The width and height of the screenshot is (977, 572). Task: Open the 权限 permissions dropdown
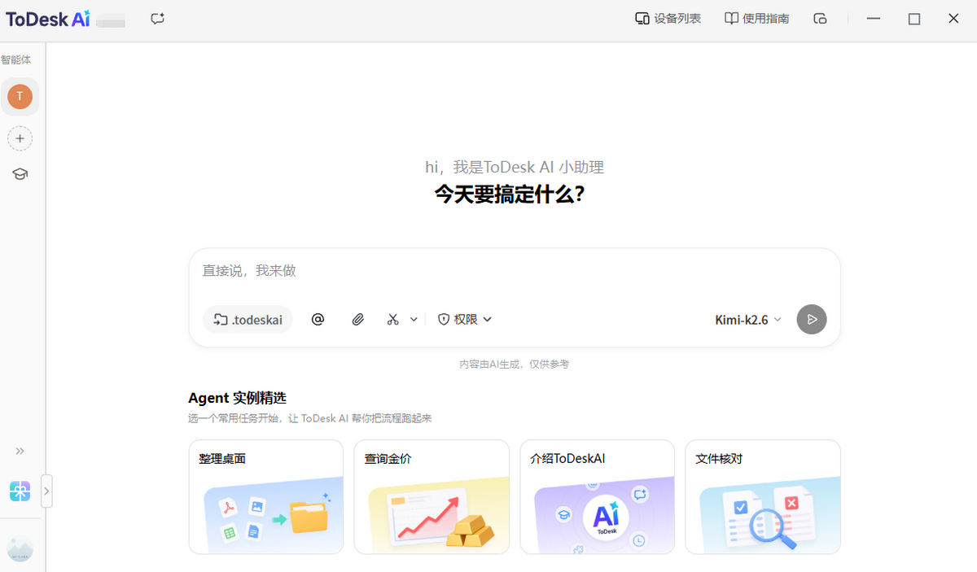pos(465,320)
